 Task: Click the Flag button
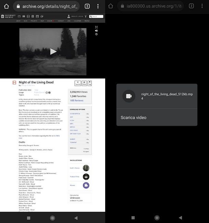[89, 83]
